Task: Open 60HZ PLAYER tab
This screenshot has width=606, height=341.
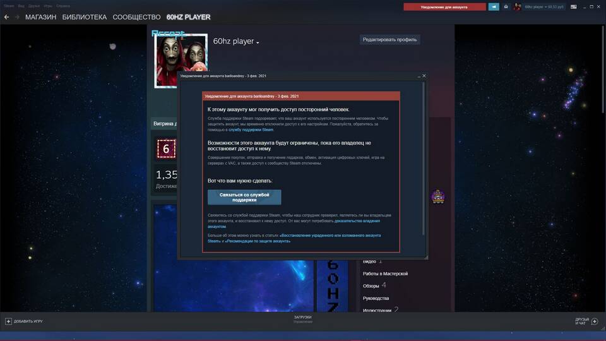Action: (x=188, y=17)
